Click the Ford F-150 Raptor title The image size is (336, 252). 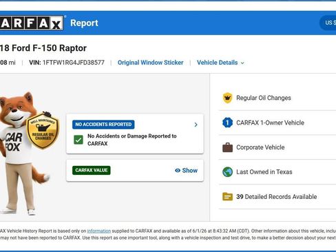point(43,48)
